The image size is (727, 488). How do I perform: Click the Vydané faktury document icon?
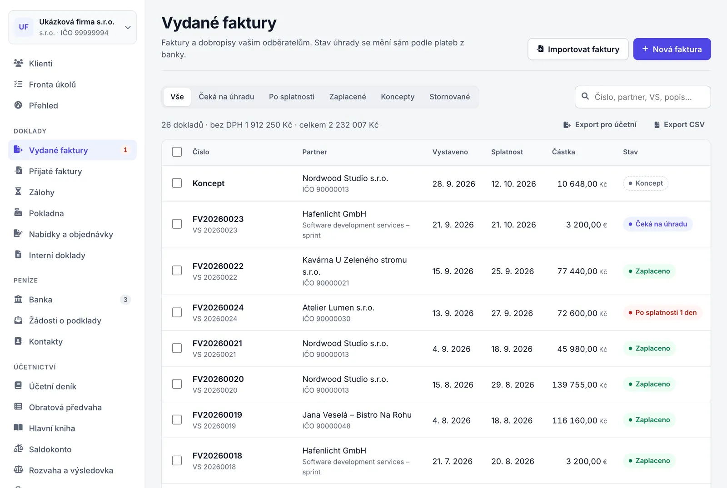pyautogui.click(x=18, y=149)
